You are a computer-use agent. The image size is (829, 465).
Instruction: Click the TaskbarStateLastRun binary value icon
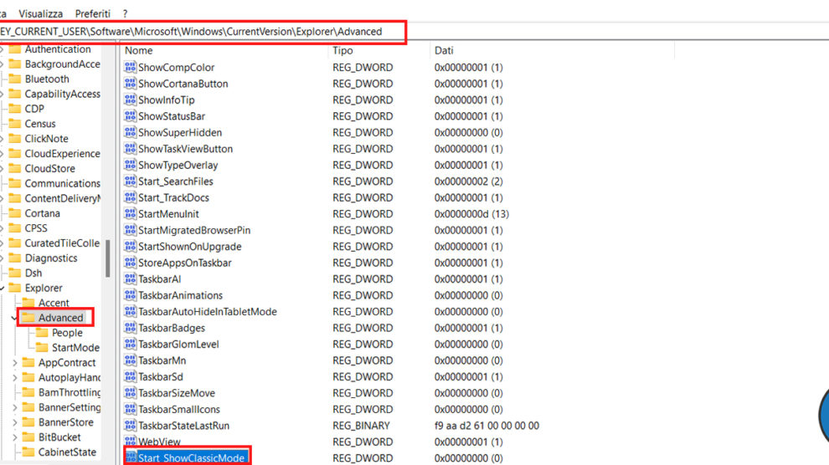click(130, 426)
